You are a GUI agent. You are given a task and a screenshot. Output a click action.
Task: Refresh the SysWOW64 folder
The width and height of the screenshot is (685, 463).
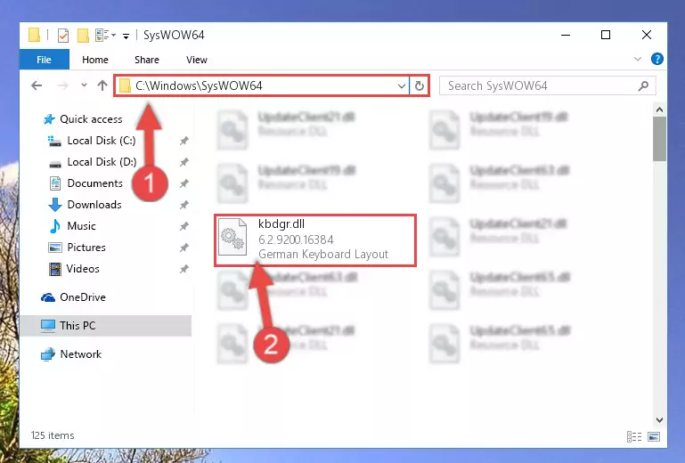420,85
